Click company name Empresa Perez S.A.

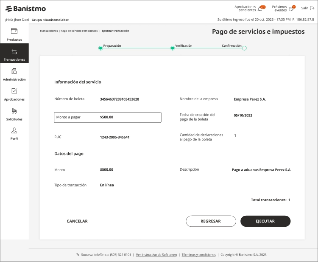point(250,99)
